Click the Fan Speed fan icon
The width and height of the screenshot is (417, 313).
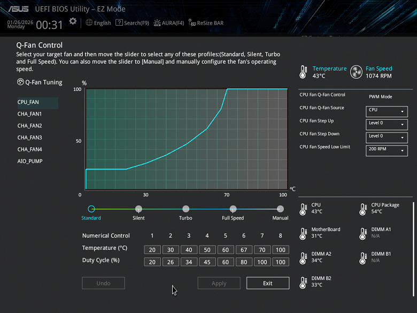pos(356,72)
